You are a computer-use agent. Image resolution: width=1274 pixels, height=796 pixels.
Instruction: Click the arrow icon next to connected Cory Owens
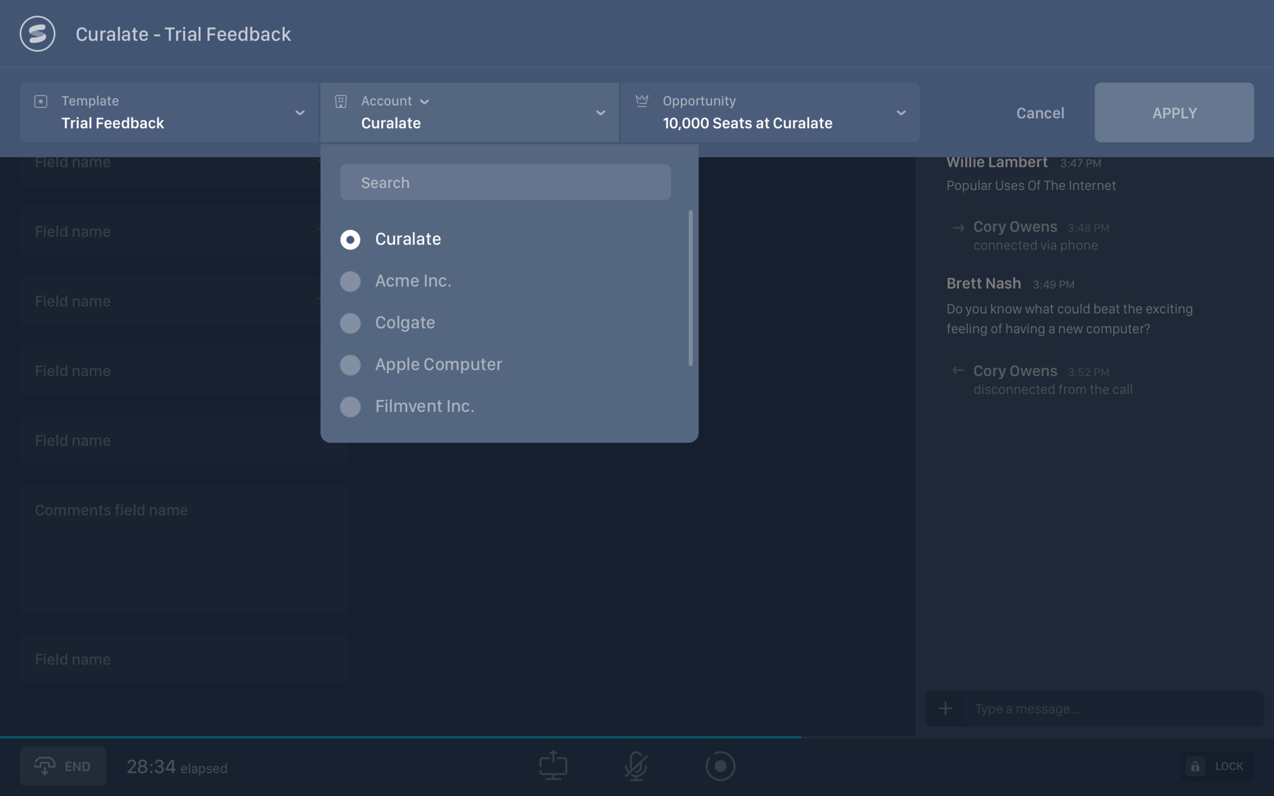point(958,228)
